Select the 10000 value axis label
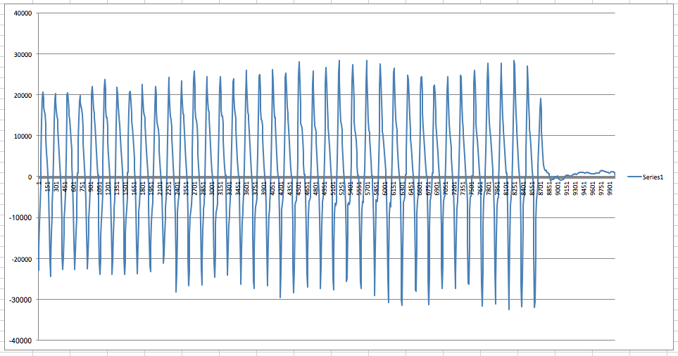This screenshot has height=356, width=678. [19, 136]
